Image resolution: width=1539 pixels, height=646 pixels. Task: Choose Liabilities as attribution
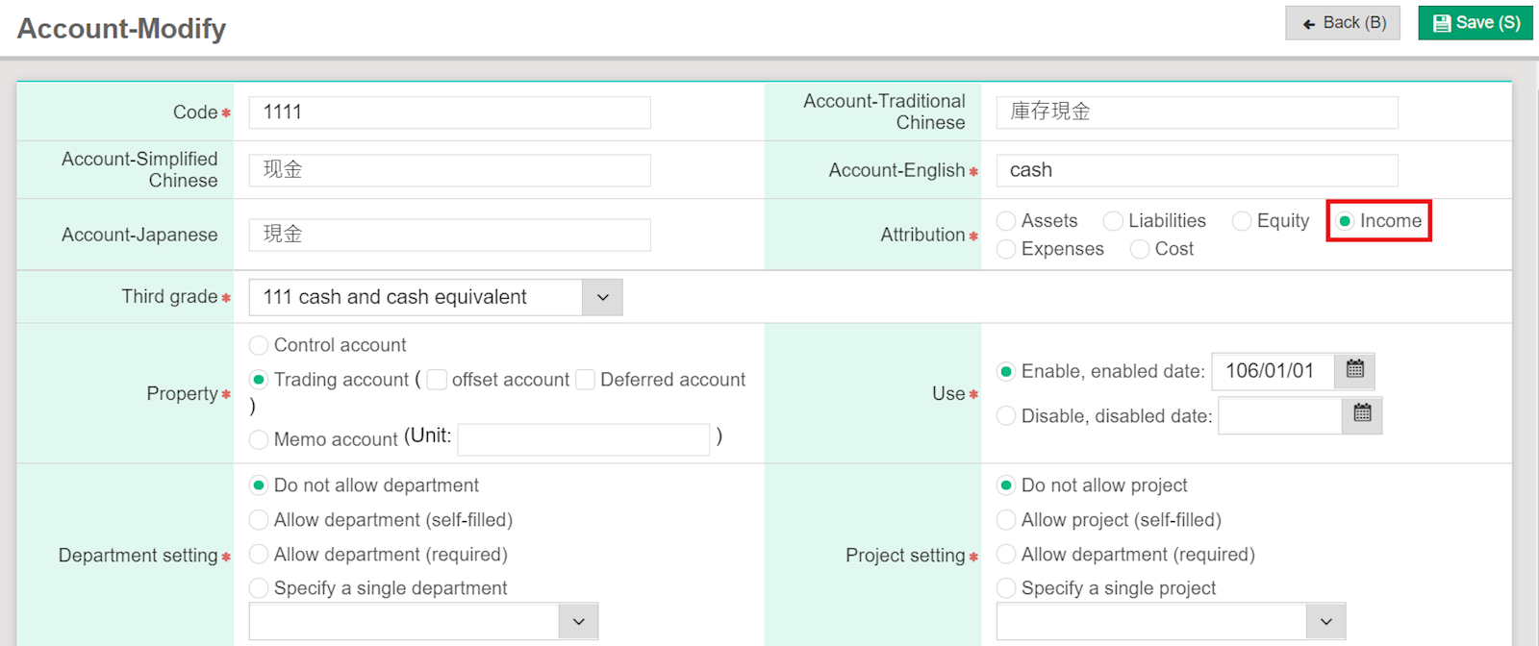(x=1113, y=221)
